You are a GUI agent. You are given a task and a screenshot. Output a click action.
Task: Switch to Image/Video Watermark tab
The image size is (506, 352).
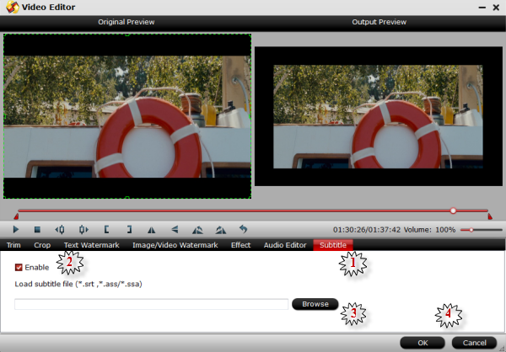tap(175, 245)
